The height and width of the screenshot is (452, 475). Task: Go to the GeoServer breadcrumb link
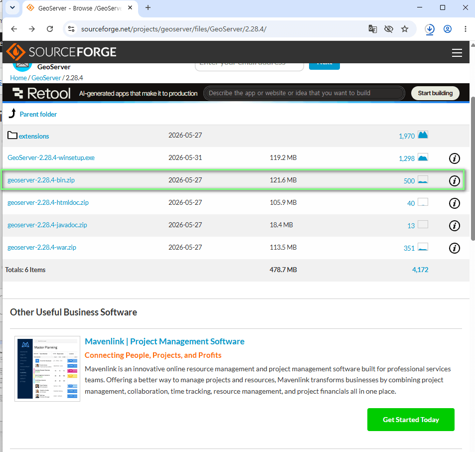(46, 78)
